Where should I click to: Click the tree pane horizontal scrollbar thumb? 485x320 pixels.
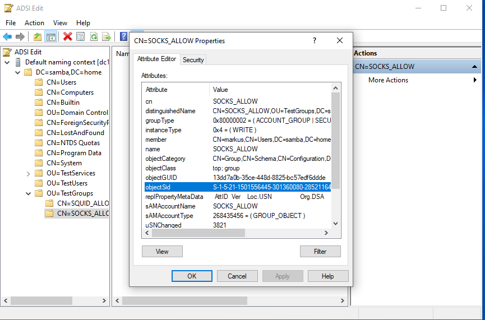point(41,300)
